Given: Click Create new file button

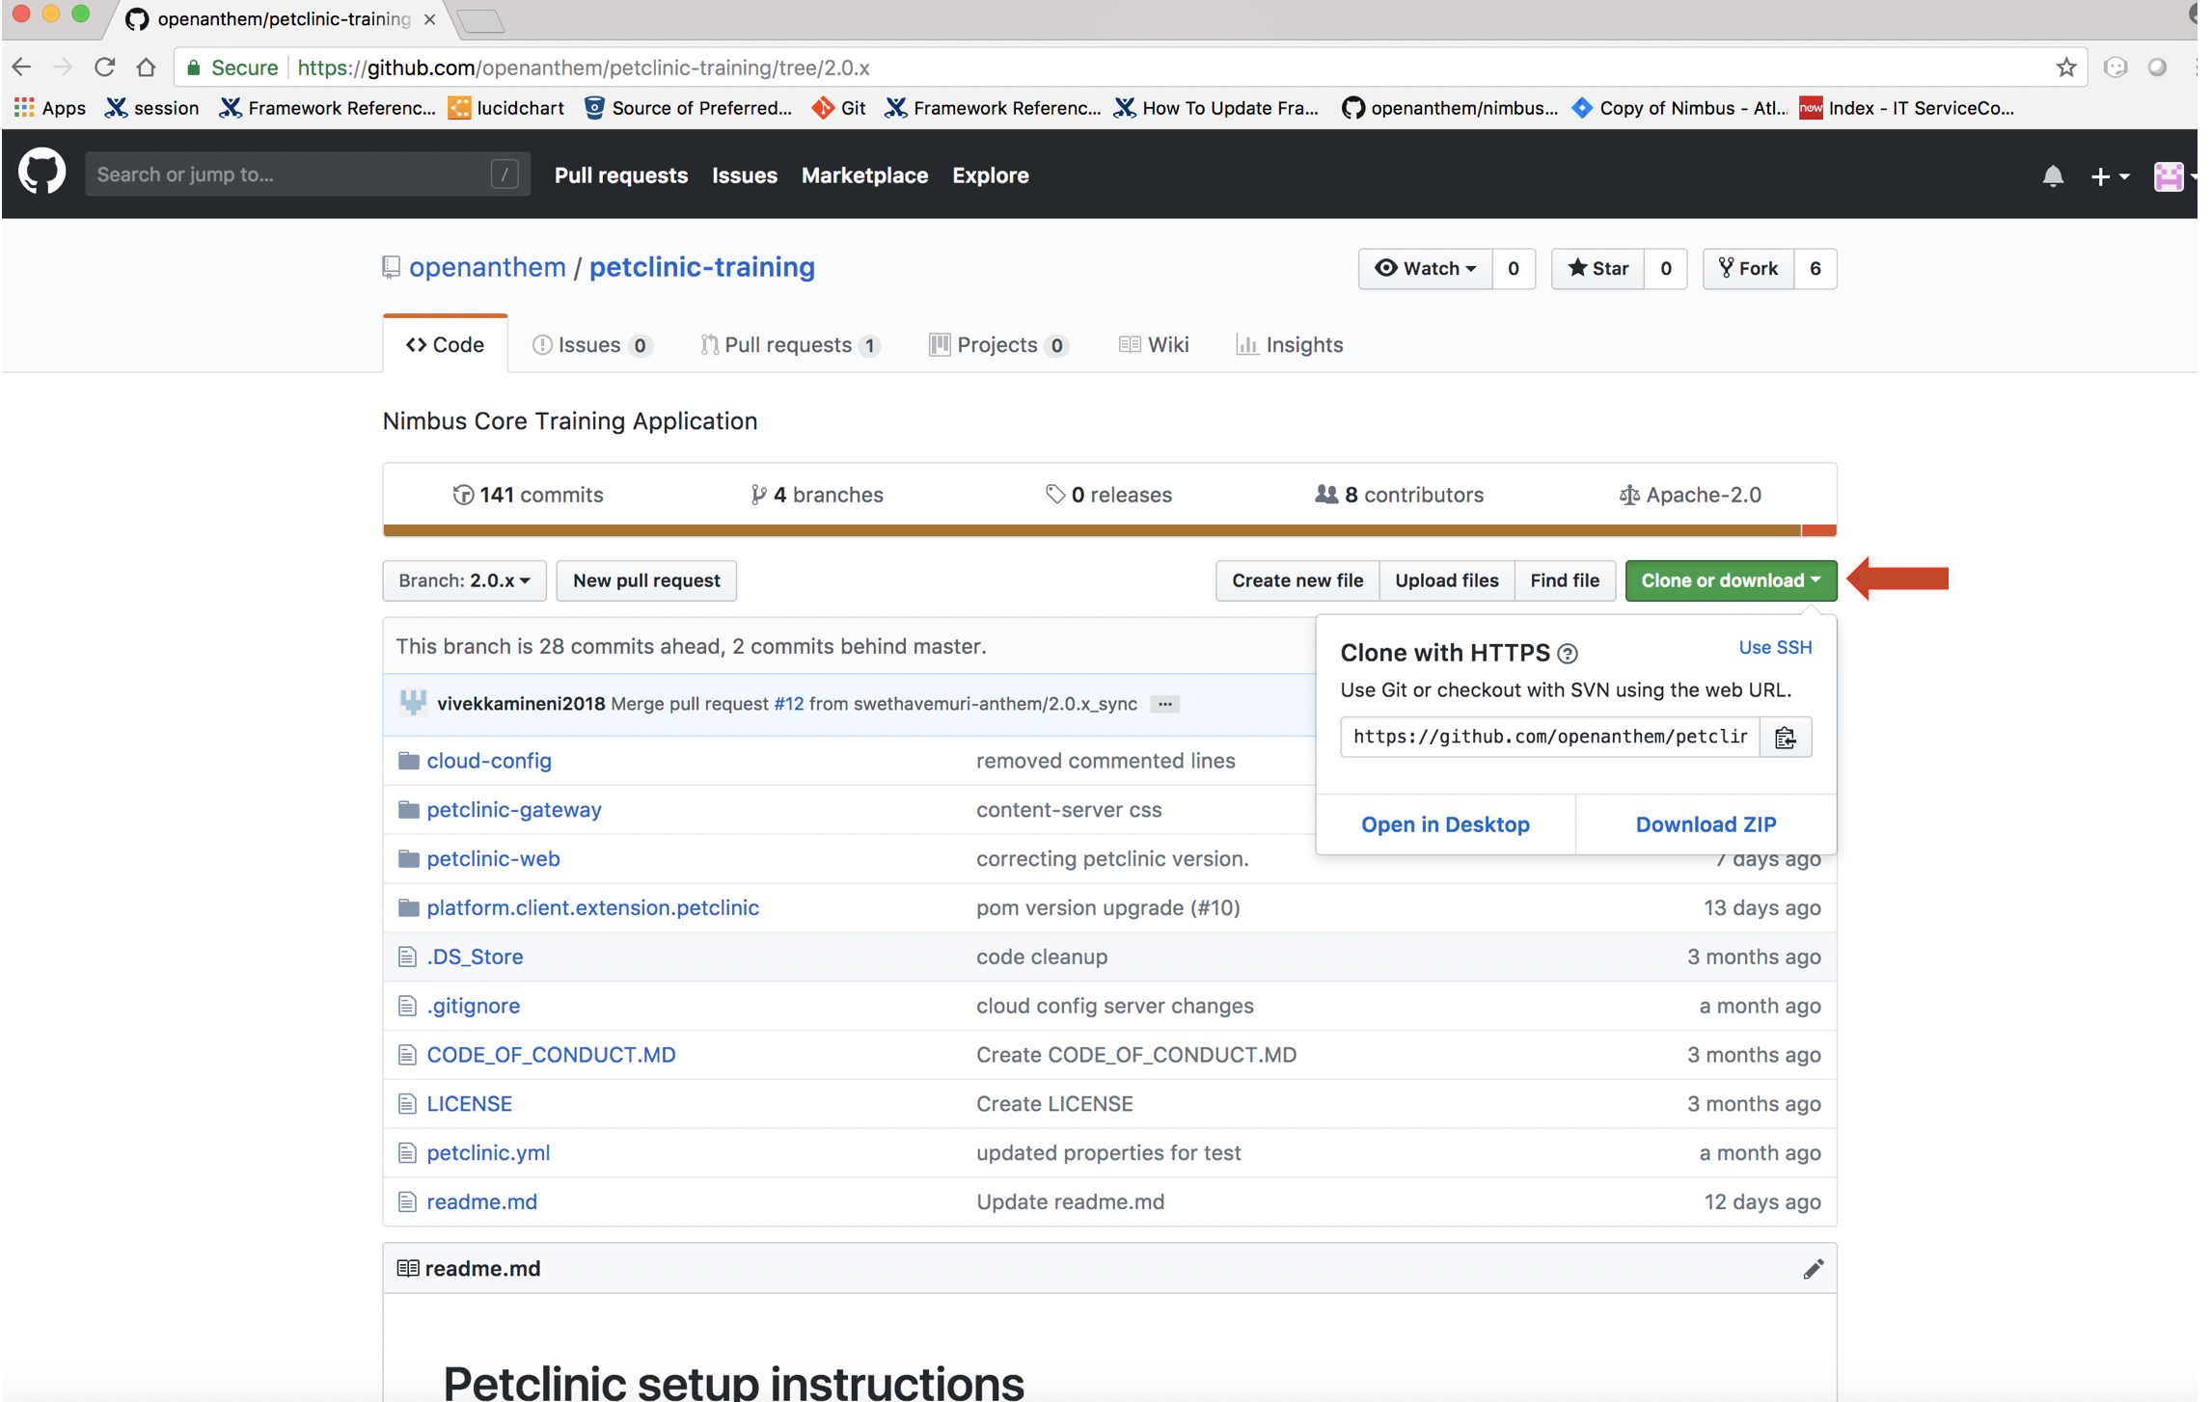Looking at the screenshot, I should [x=1297, y=580].
